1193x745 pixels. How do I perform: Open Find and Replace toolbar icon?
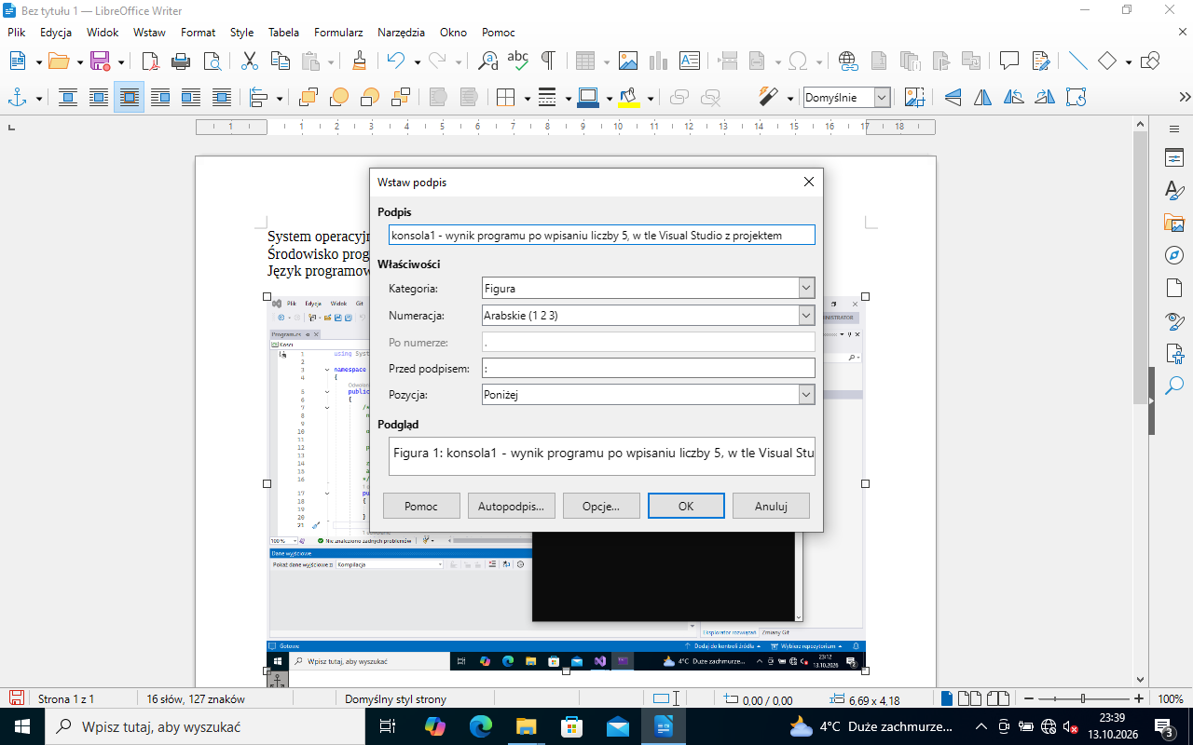pos(487,61)
